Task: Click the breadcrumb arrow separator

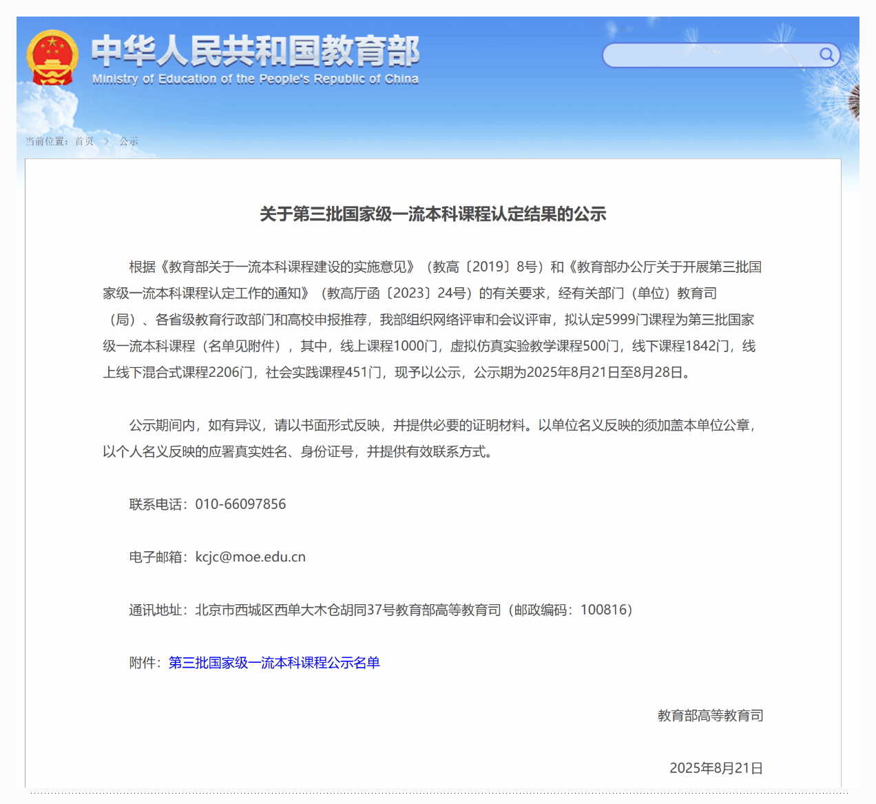Action: pyautogui.click(x=107, y=141)
